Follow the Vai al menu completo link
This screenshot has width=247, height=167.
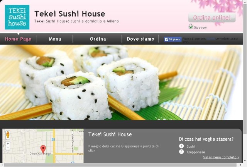(221, 157)
